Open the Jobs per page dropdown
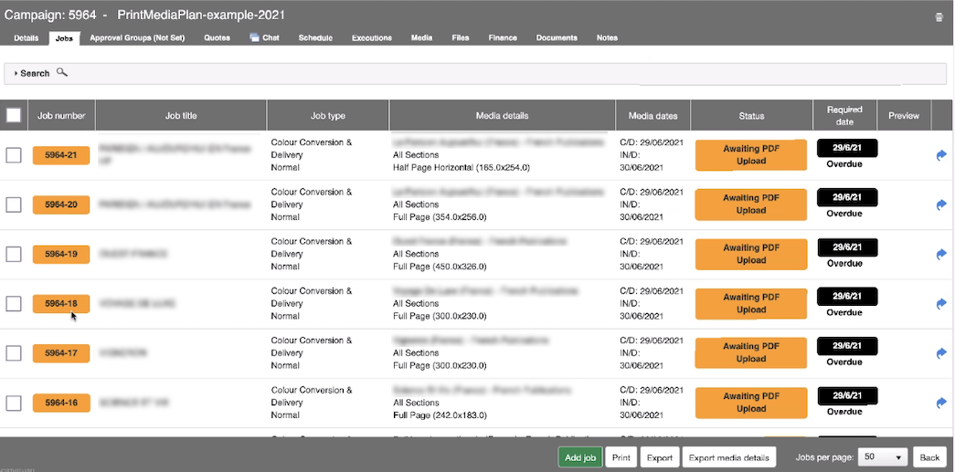The image size is (955, 472). click(x=884, y=456)
